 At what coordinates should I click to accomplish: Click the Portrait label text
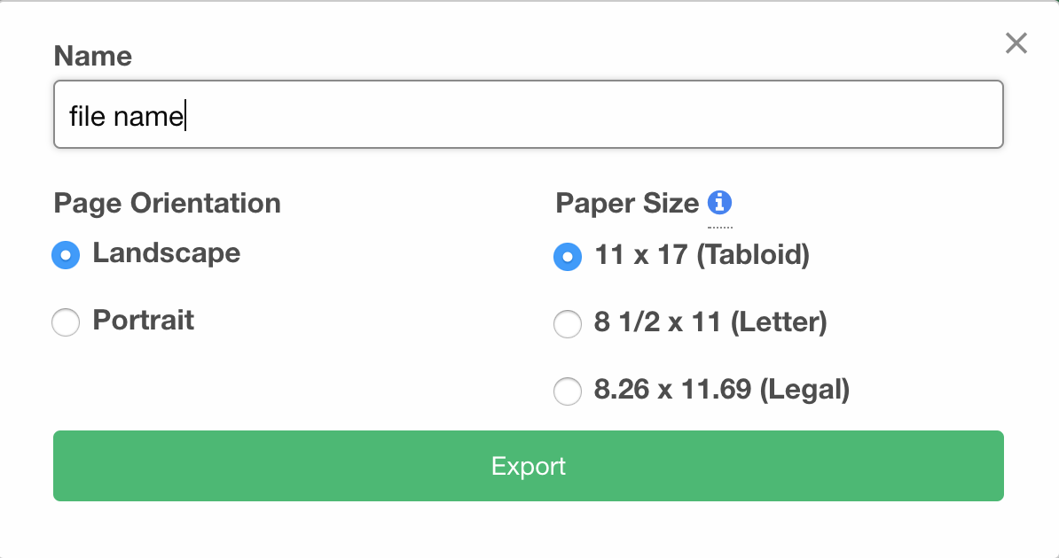click(143, 320)
